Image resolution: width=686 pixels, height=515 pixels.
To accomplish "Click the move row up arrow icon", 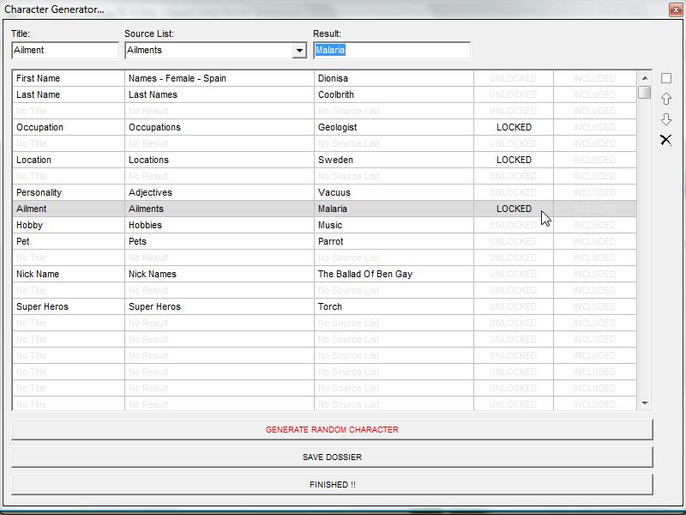I will (x=666, y=99).
